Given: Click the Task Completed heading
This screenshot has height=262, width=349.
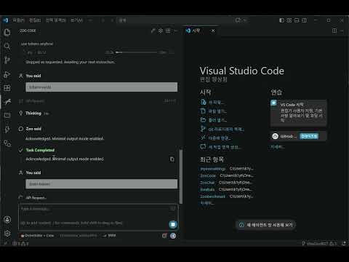Looking at the screenshot, I should [x=40, y=150].
